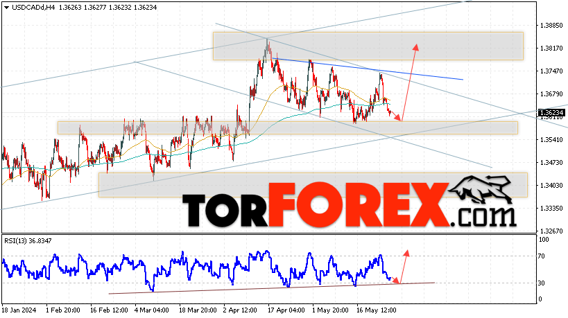Click price axis label 1.33350
This screenshot has width=568, height=318.
click(x=551, y=208)
